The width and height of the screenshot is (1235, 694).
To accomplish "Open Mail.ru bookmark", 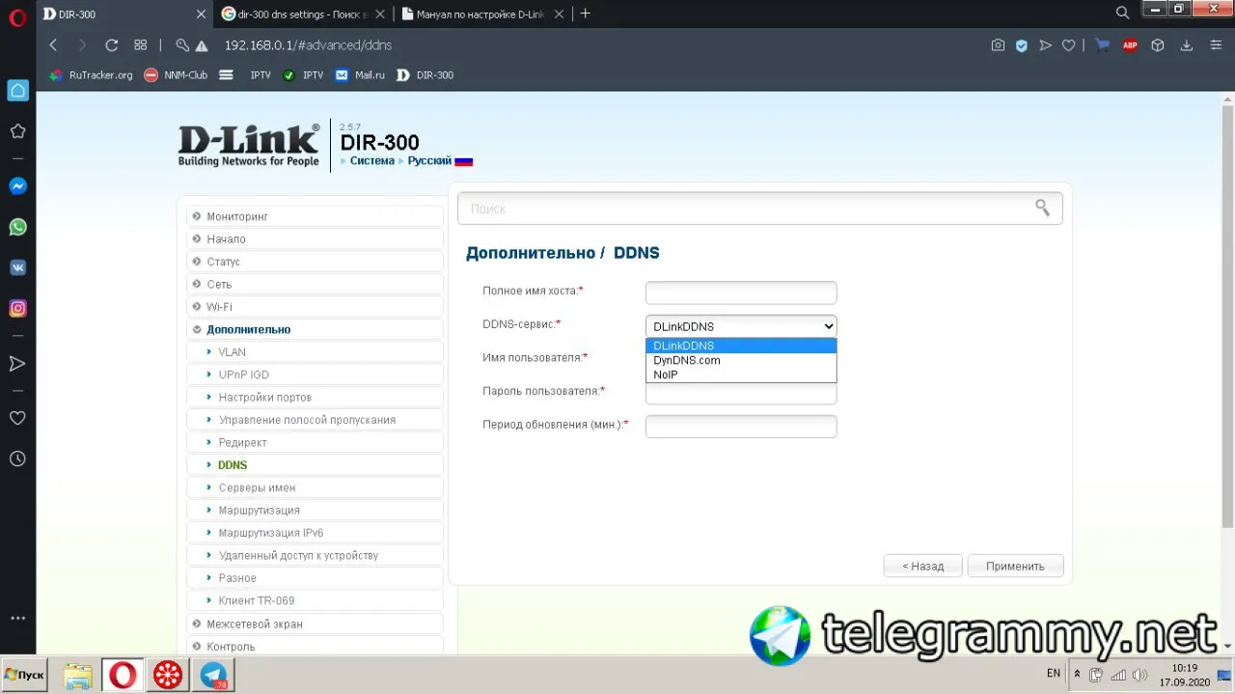I will (360, 74).
